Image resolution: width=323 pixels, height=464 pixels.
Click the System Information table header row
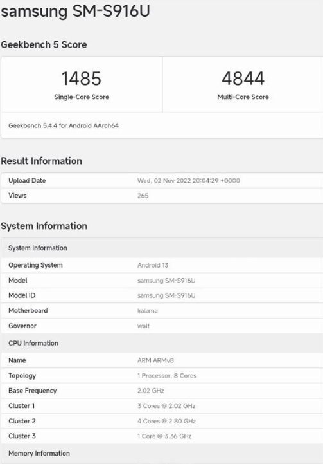162,248
